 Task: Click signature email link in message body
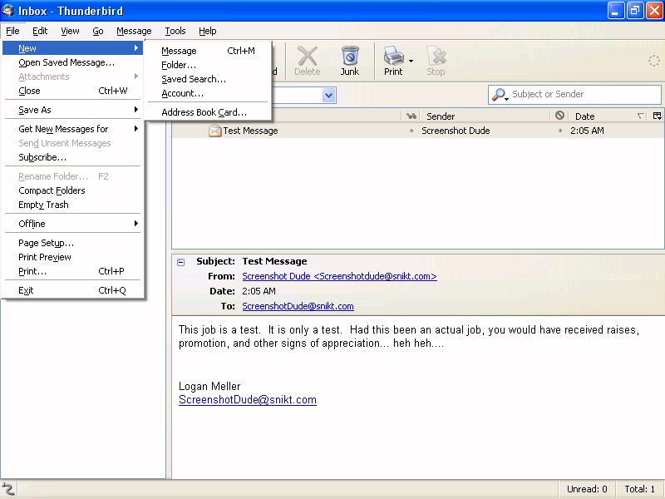tap(248, 400)
